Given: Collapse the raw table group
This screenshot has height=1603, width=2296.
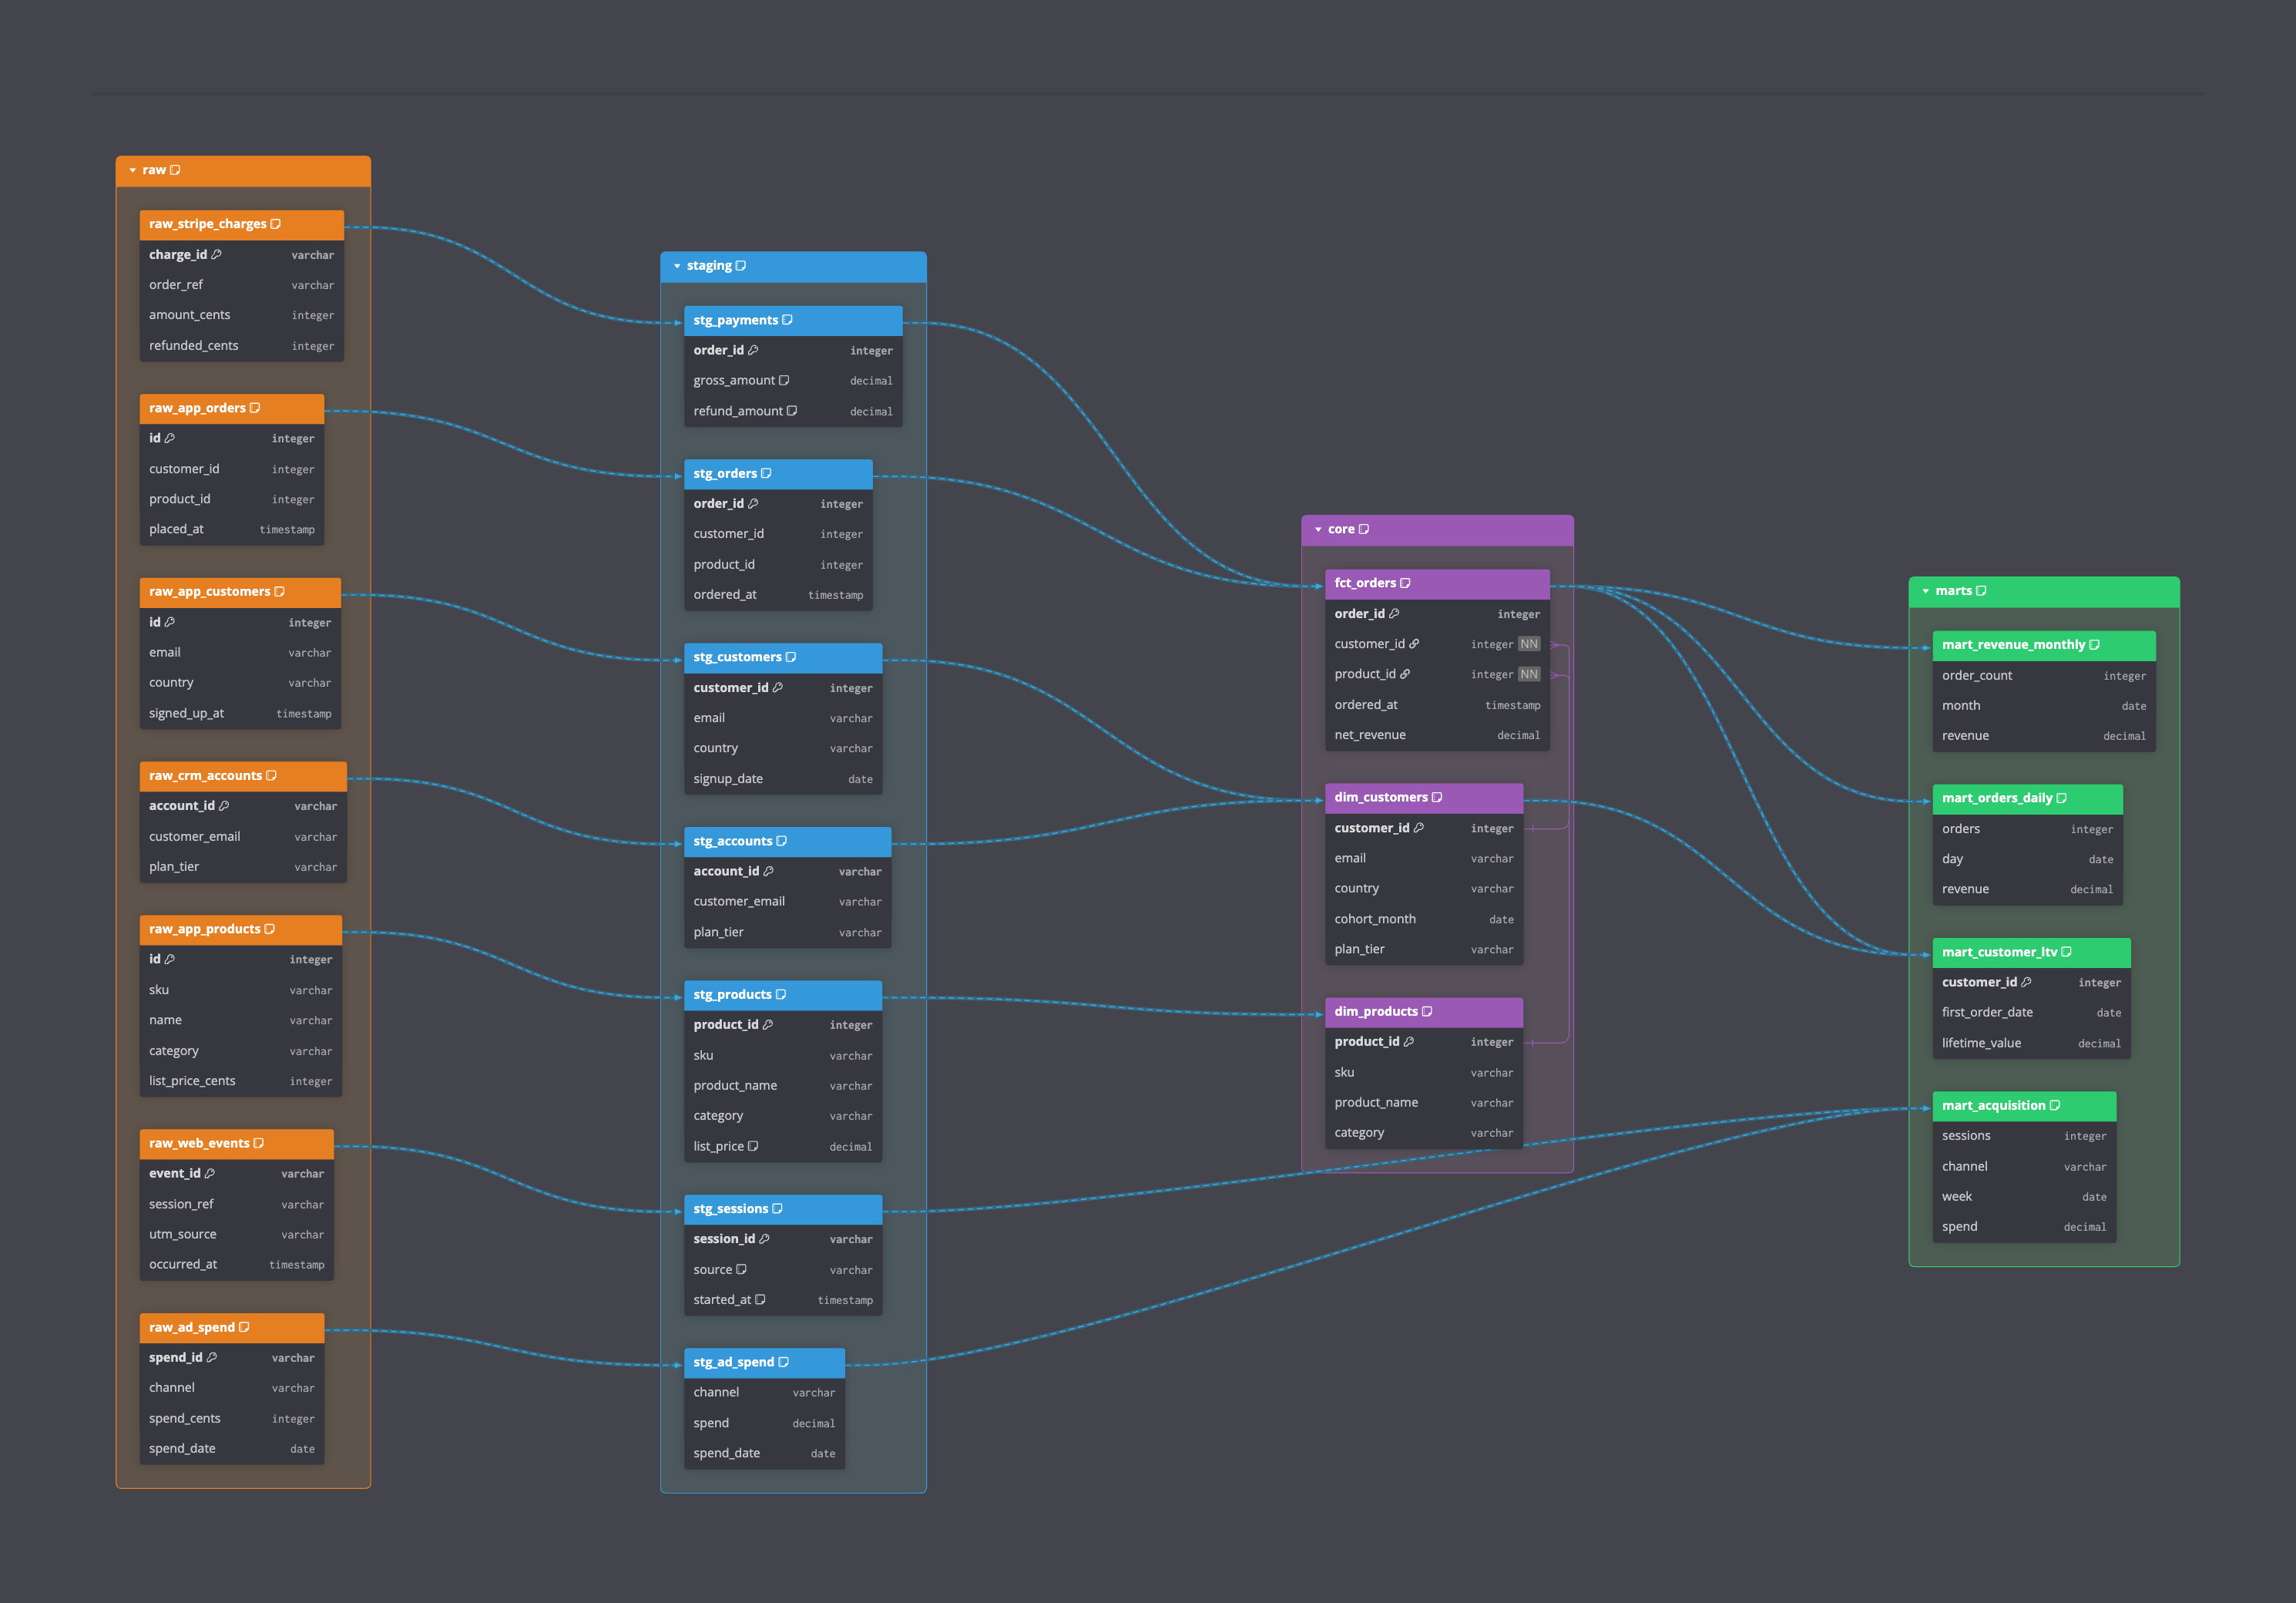Looking at the screenshot, I should coord(132,171).
